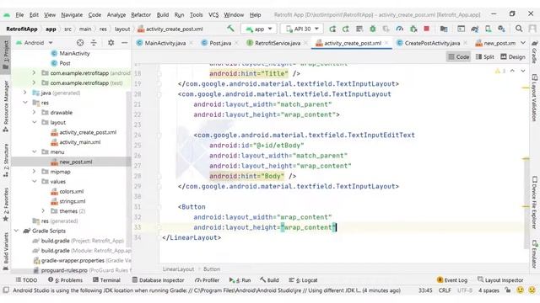
Task: Toggle read-only lock icon in status bar
Action: point(508,290)
